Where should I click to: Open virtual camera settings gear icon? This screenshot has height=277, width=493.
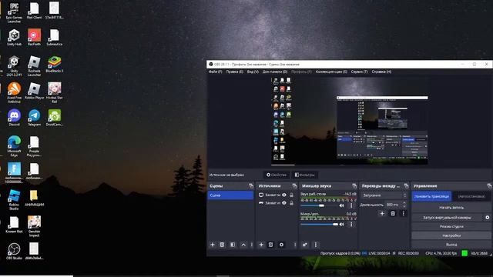(x=488, y=217)
